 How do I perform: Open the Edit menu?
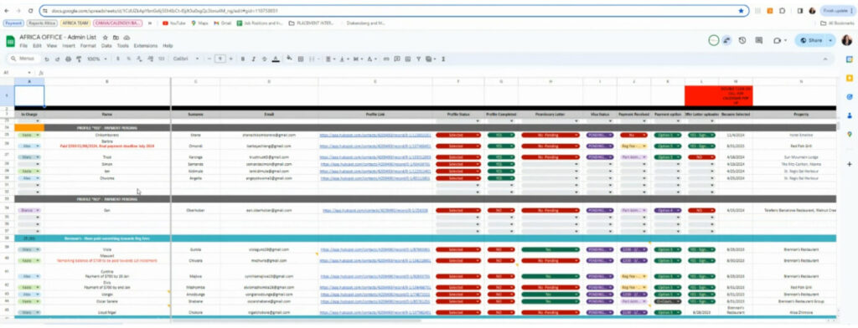(x=37, y=46)
